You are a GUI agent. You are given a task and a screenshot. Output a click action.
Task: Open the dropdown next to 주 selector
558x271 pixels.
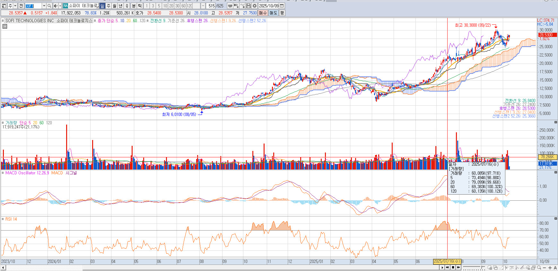coord(15,6)
